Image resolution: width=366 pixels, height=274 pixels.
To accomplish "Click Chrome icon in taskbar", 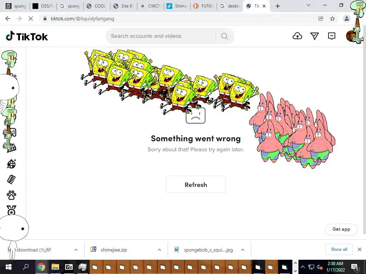I will point(41,267).
